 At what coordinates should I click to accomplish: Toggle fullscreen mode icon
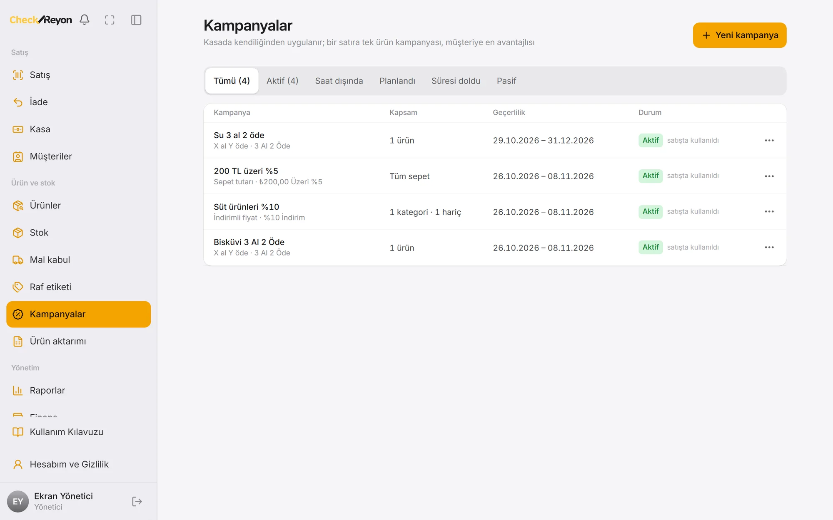pos(110,20)
